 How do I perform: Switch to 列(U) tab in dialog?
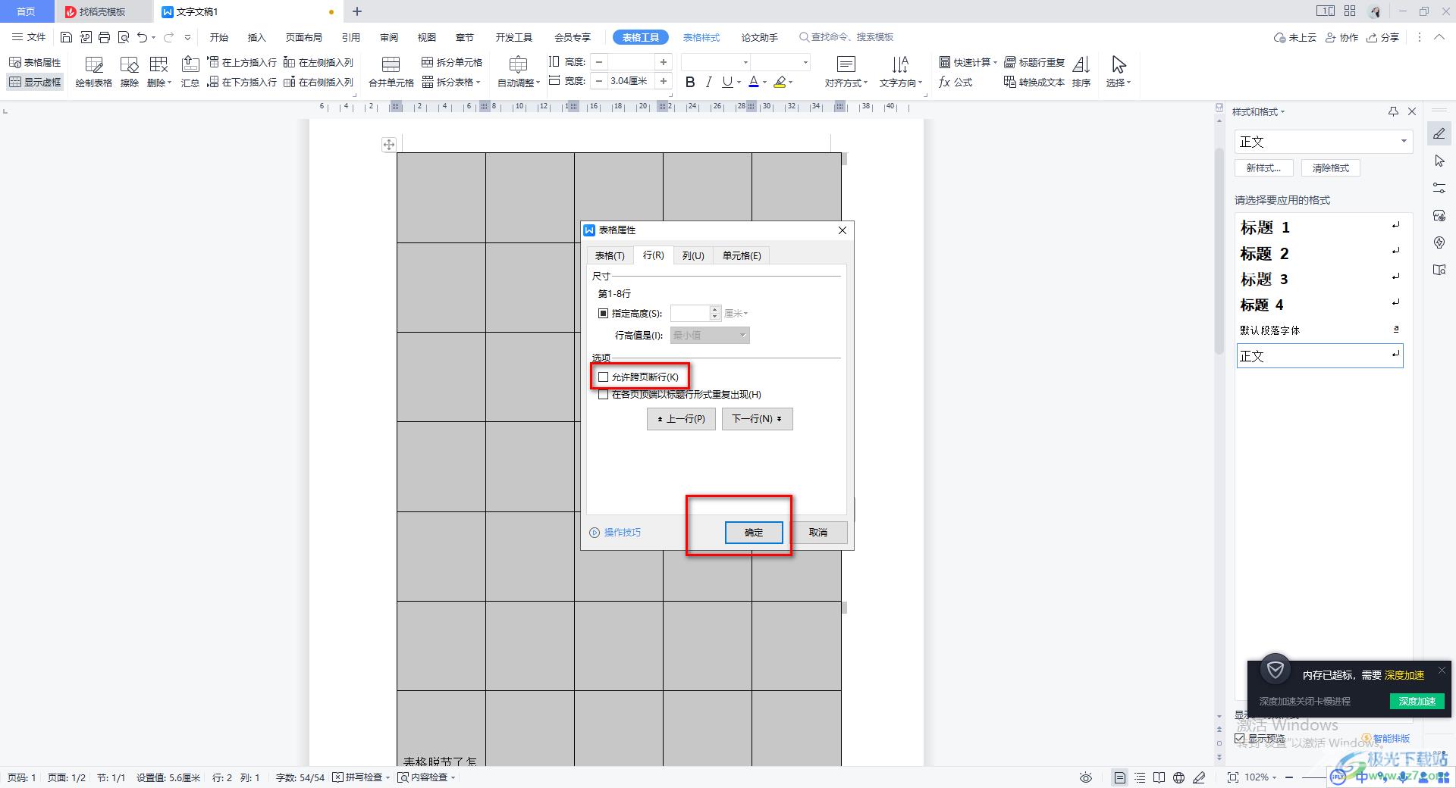(693, 255)
